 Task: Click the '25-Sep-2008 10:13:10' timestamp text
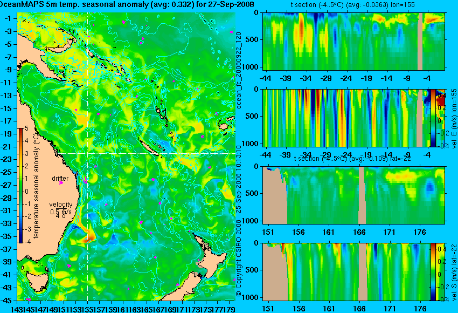(x=239, y=179)
